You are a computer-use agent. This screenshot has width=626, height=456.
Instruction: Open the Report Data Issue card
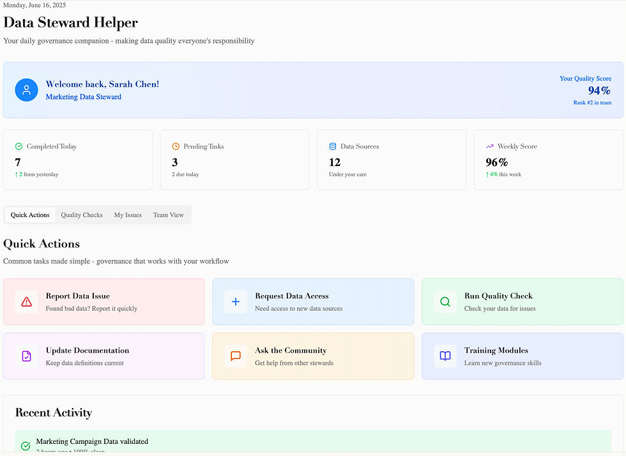pyautogui.click(x=103, y=301)
